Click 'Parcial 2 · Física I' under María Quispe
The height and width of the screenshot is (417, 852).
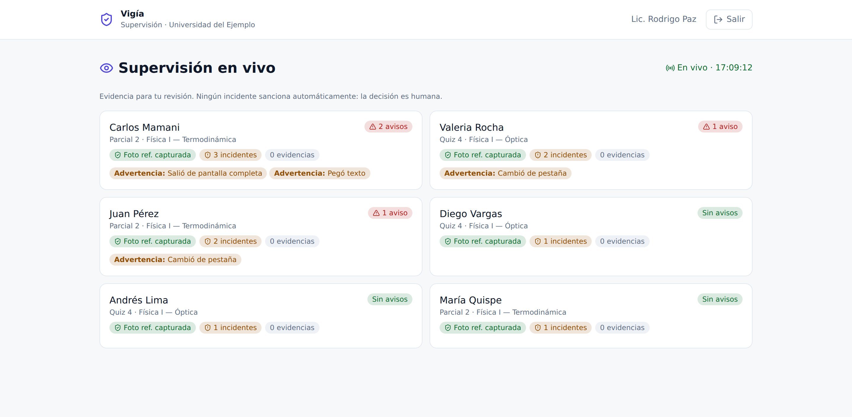click(470, 313)
